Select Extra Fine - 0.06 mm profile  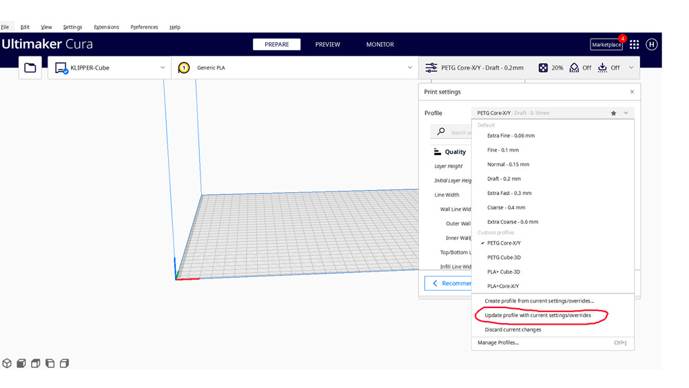click(553, 136)
